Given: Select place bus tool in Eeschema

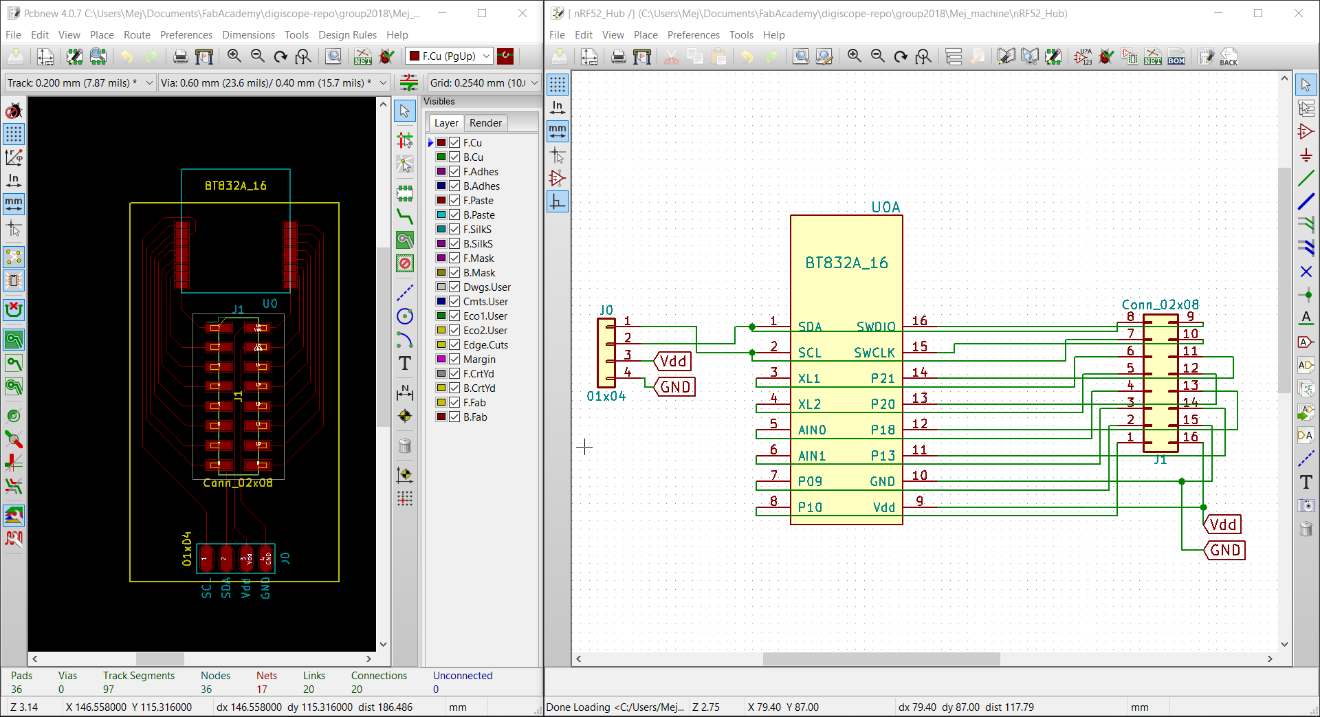Looking at the screenshot, I should tap(1306, 202).
